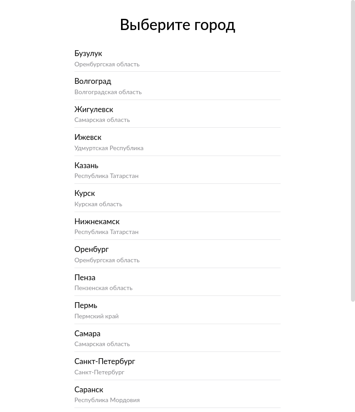Pick Оренбург from the cities
The image size is (355, 412).
(91, 249)
